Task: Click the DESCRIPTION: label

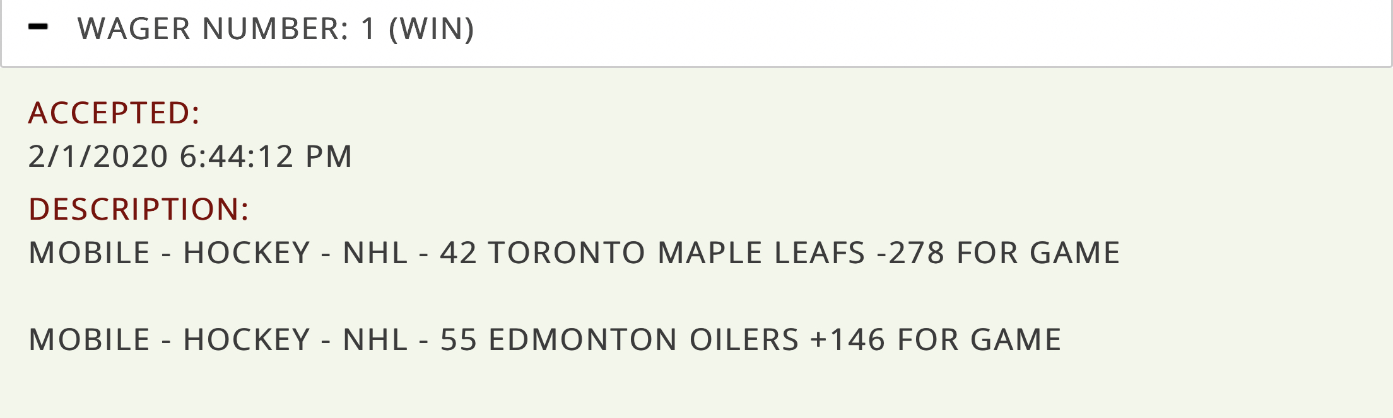Action: point(139,209)
